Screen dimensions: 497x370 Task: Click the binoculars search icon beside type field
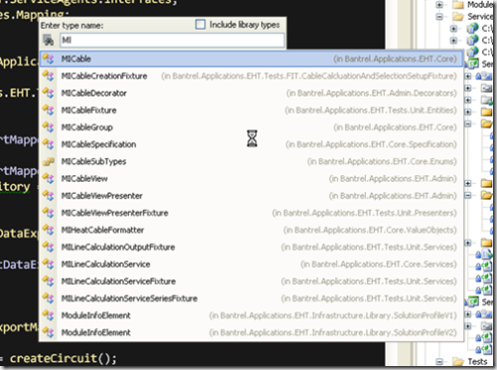pos(49,41)
